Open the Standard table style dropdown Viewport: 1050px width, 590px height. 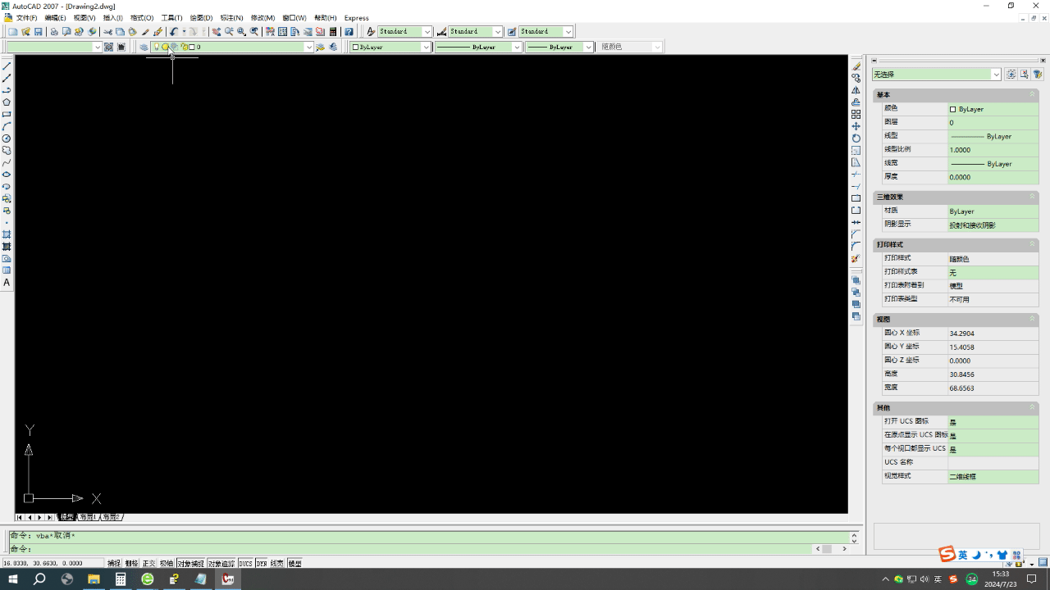(568, 32)
